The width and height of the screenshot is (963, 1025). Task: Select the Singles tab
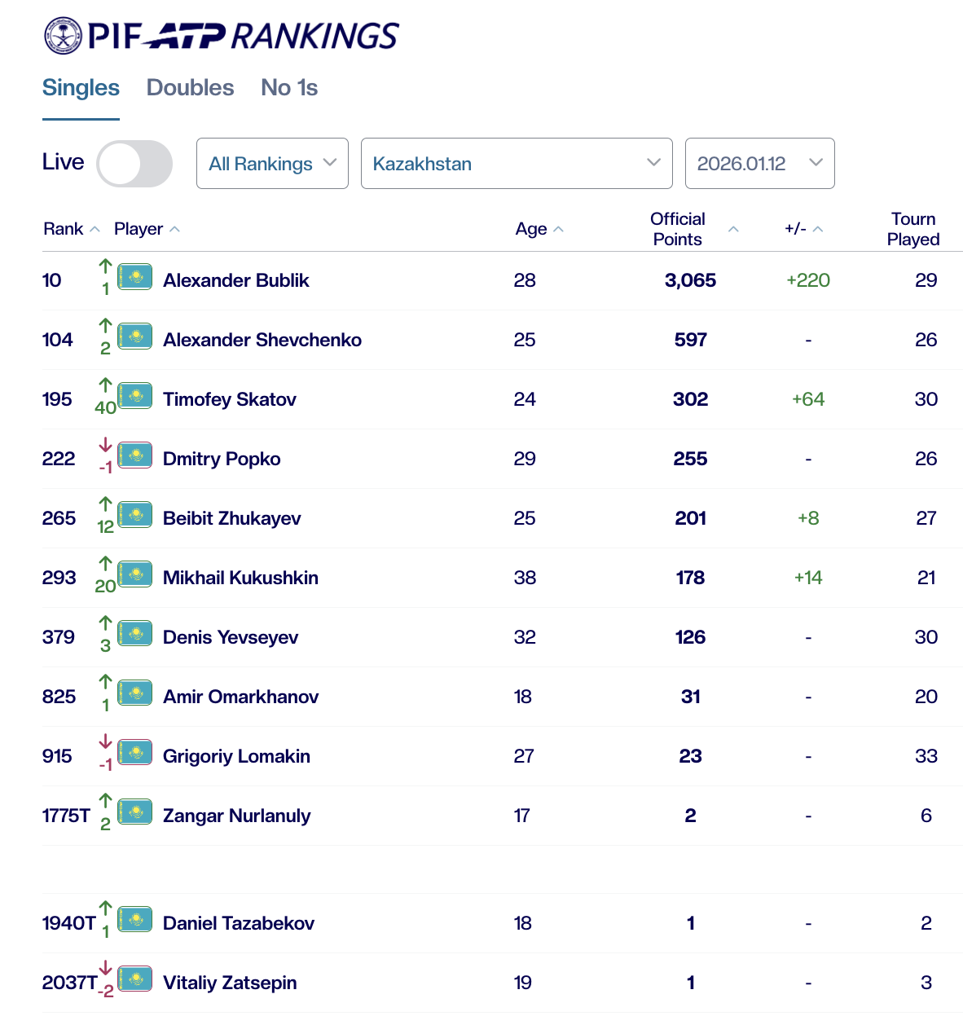click(x=81, y=88)
